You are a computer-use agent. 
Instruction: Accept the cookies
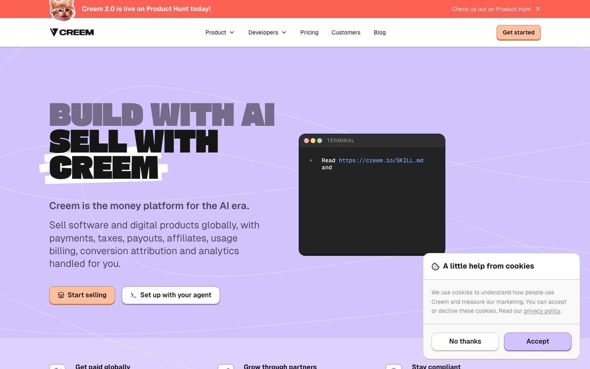(x=538, y=342)
